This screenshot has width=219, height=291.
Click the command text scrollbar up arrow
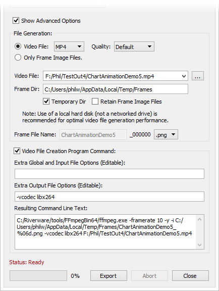200,220
